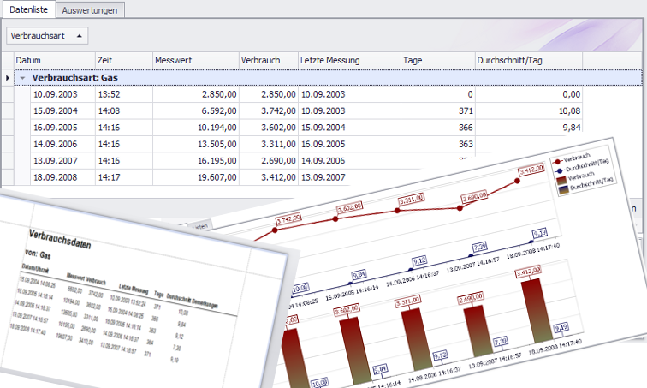
Task: Click Durchschnitt/Tag cell 0,00
Action: 529,94
